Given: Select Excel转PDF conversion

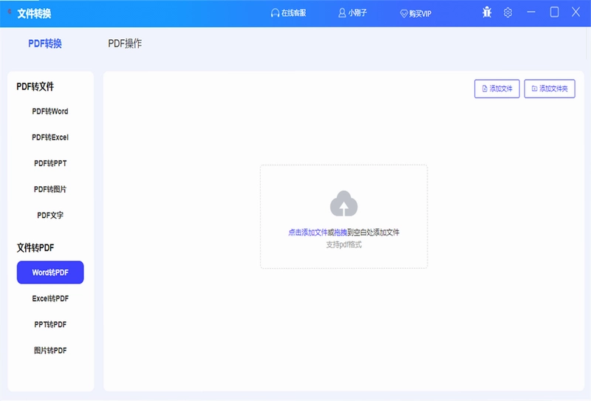Looking at the screenshot, I should coord(50,298).
